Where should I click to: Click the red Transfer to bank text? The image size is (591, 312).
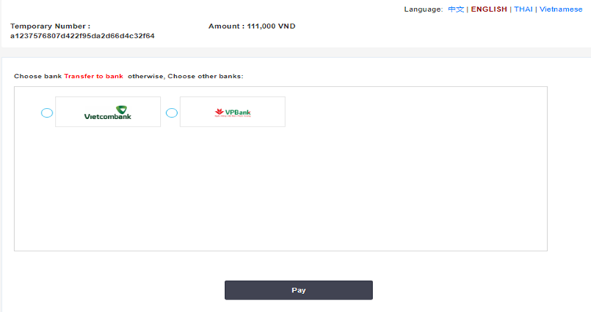pos(93,77)
